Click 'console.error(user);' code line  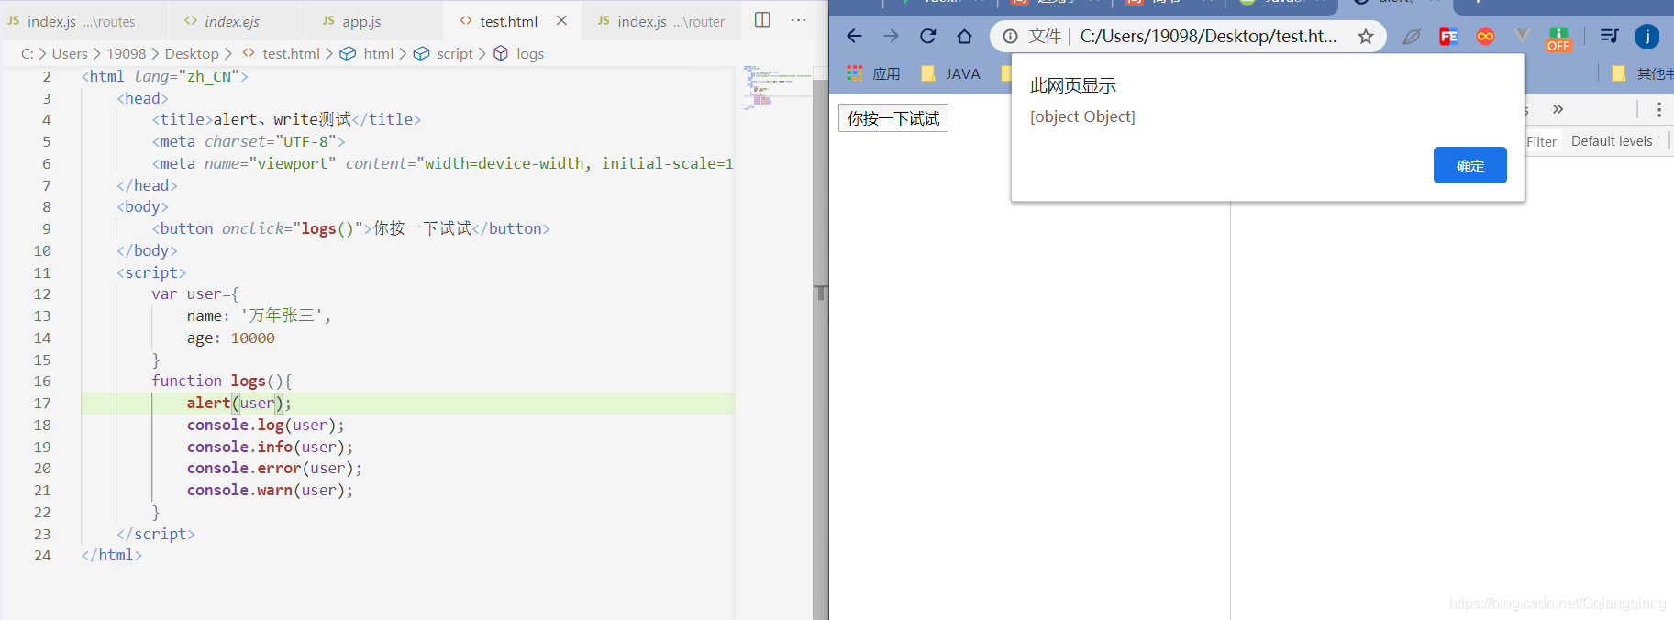pos(274,468)
